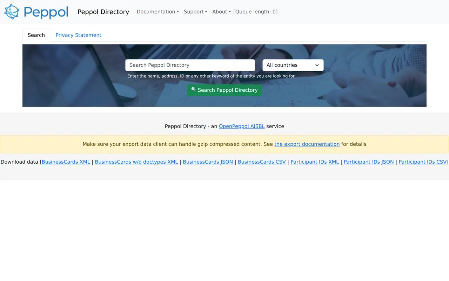
Task: Click the green Search Peppol Directory button
Action: pos(224,90)
